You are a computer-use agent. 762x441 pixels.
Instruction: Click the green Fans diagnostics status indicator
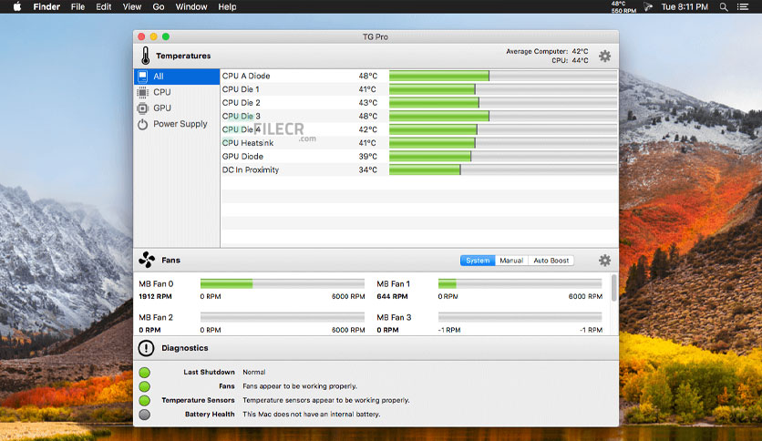tap(144, 386)
